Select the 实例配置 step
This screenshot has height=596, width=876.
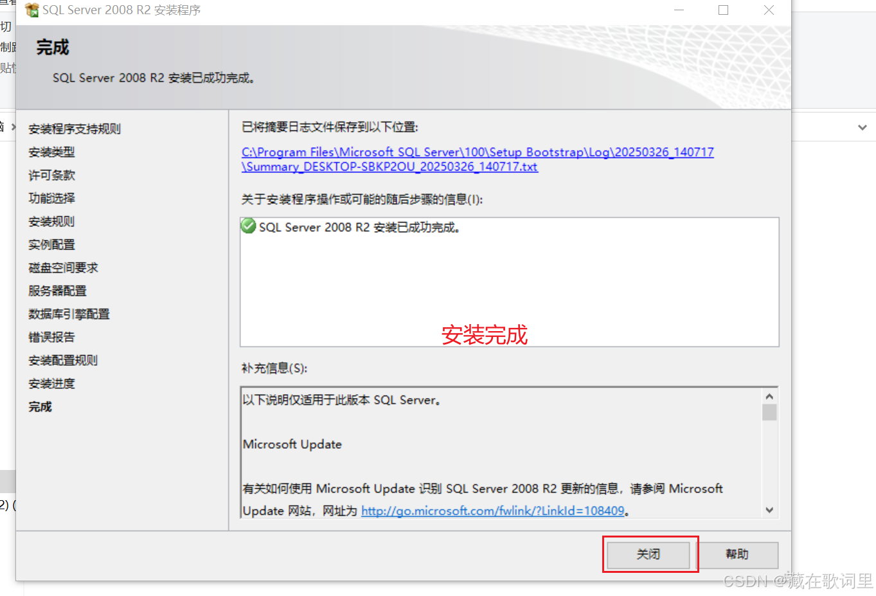[51, 244]
